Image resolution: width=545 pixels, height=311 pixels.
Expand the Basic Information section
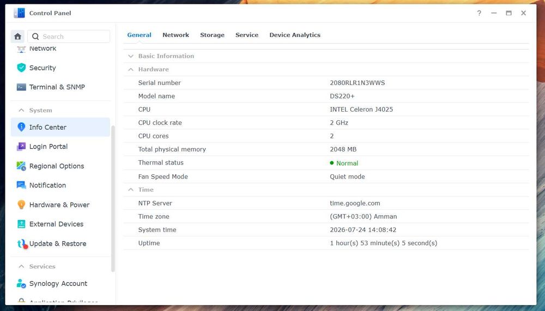point(131,56)
